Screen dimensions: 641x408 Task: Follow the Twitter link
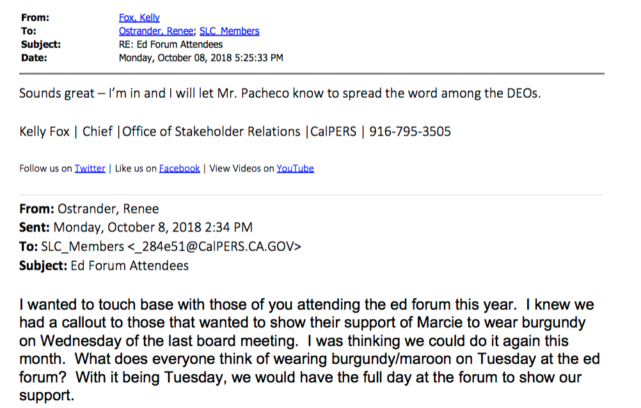tap(90, 168)
